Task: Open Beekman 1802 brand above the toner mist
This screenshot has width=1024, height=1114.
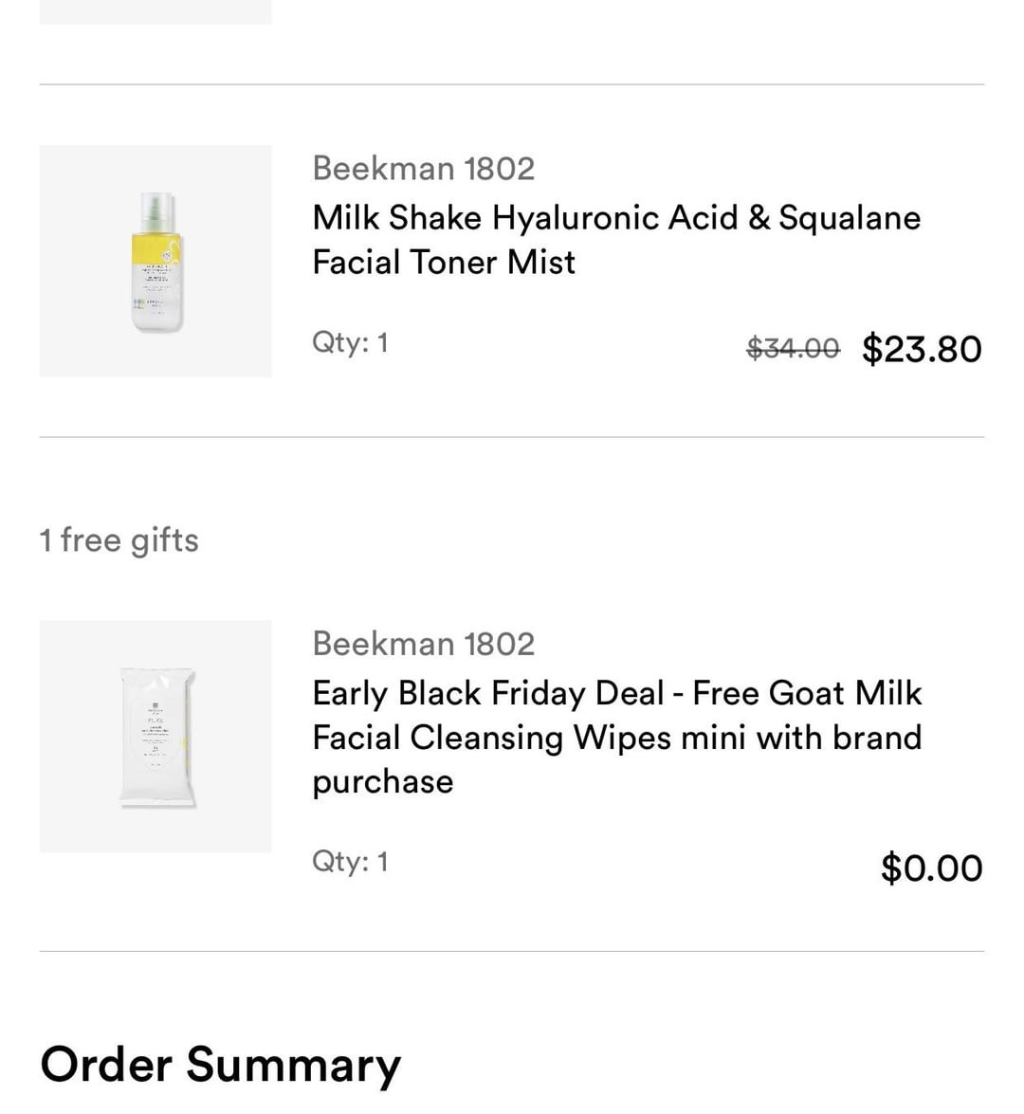Action: tap(423, 169)
